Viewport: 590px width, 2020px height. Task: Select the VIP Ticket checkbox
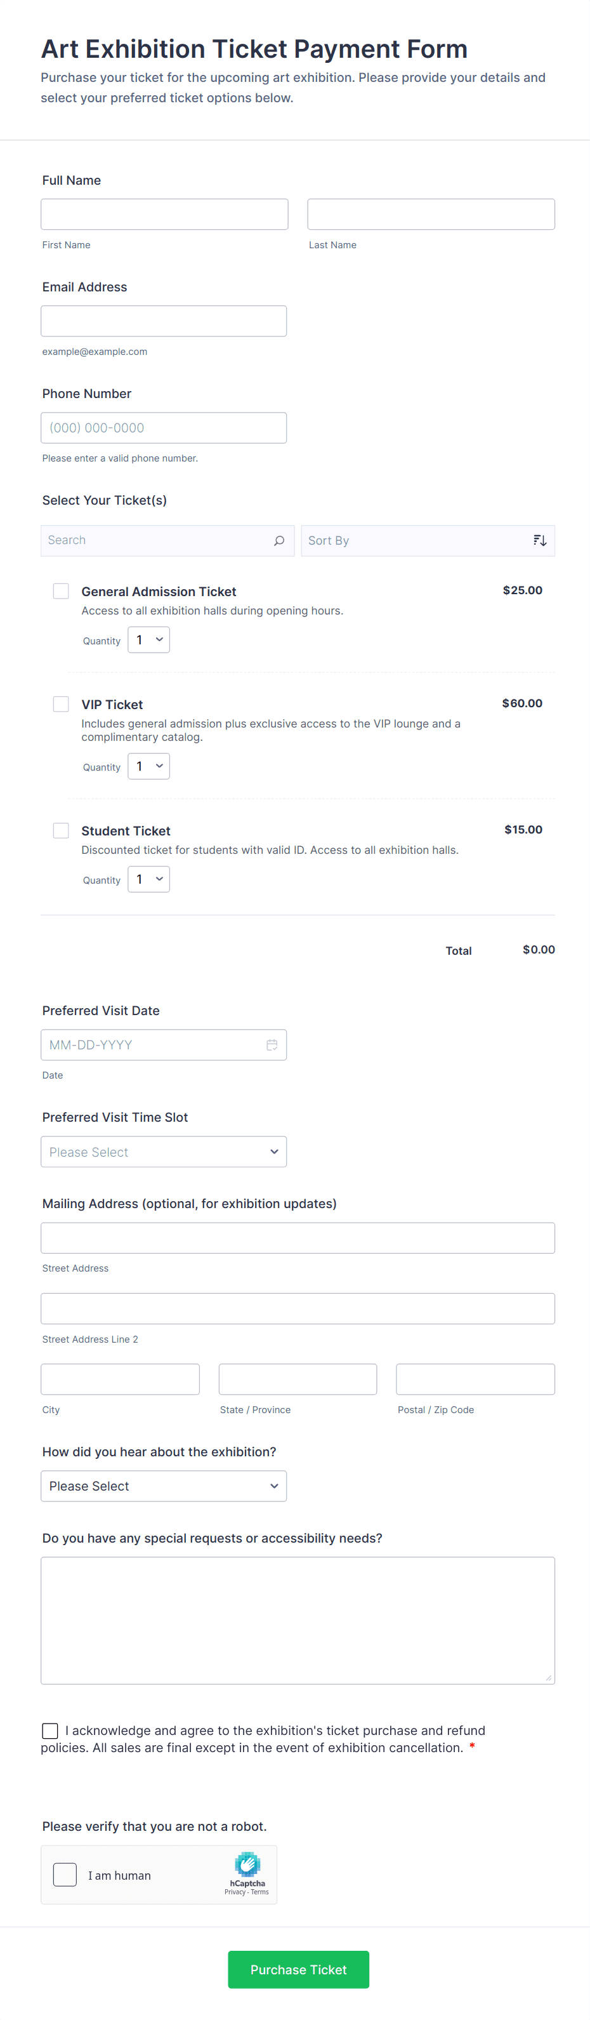click(x=61, y=704)
